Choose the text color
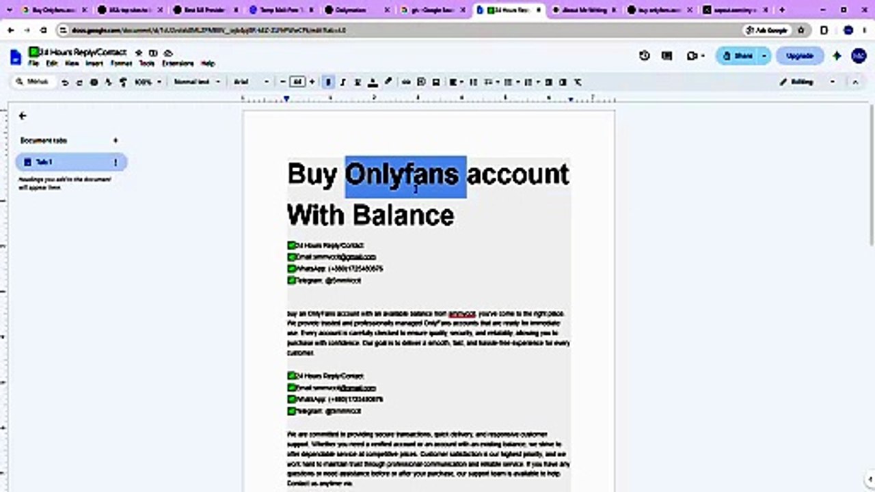 [372, 82]
